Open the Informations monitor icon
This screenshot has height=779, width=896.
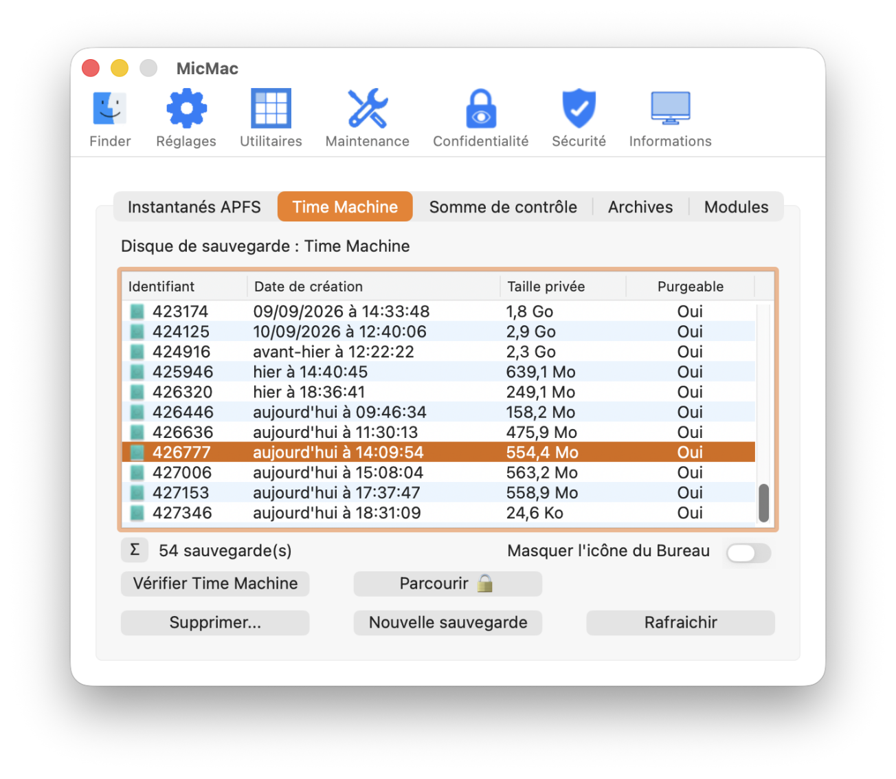click(670, 109)
